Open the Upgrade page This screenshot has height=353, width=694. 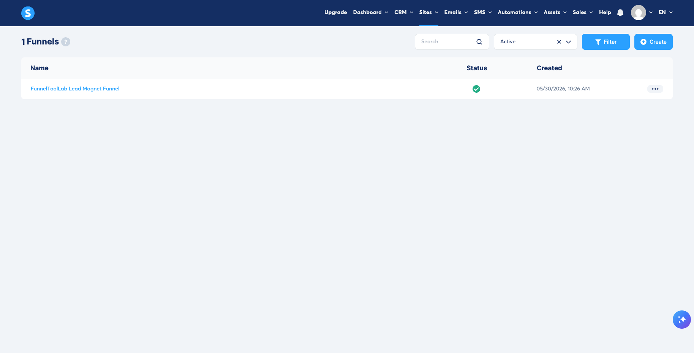(335, 12)
